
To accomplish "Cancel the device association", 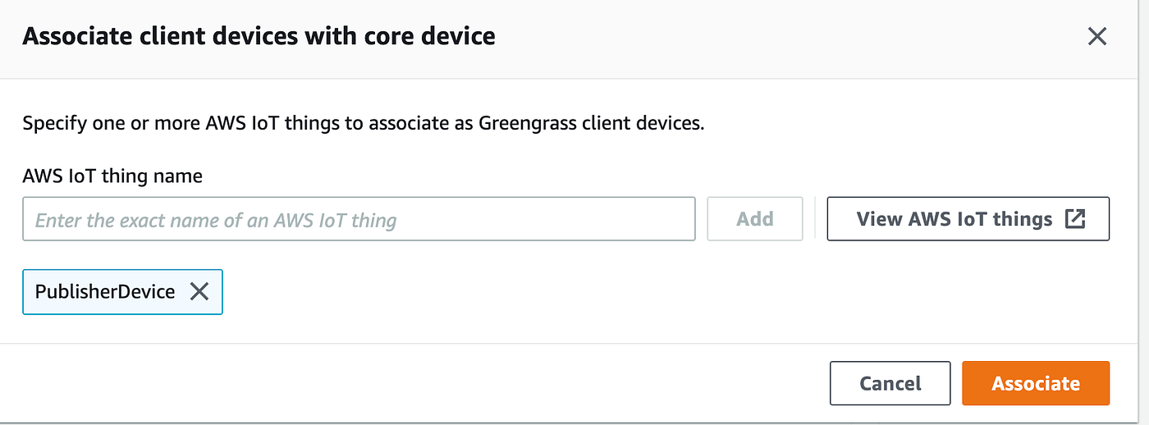I will point(890,383).
